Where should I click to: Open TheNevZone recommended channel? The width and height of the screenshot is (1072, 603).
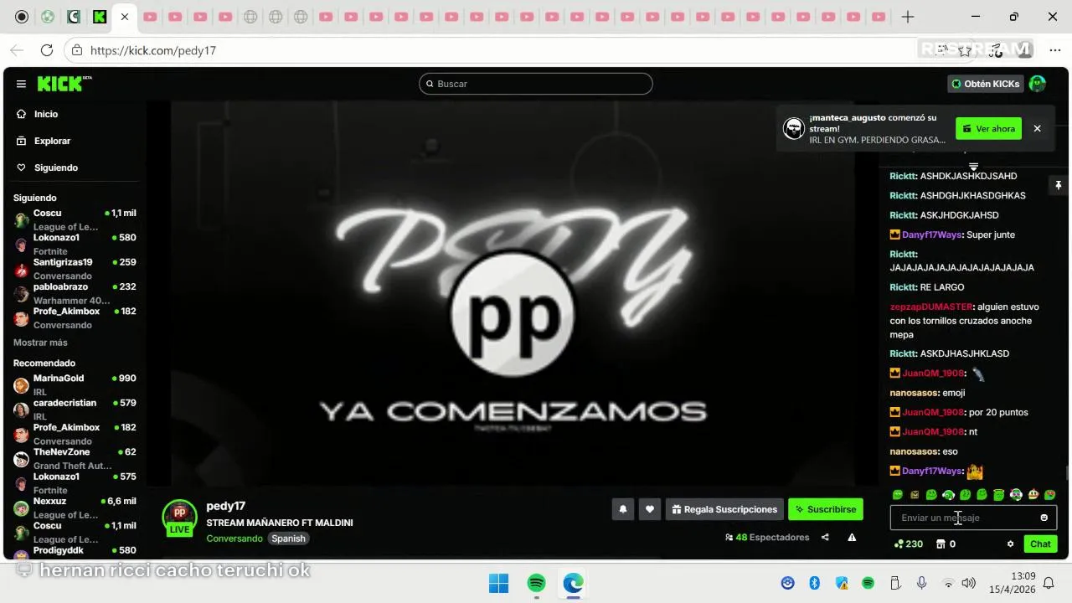coord(75,458)
